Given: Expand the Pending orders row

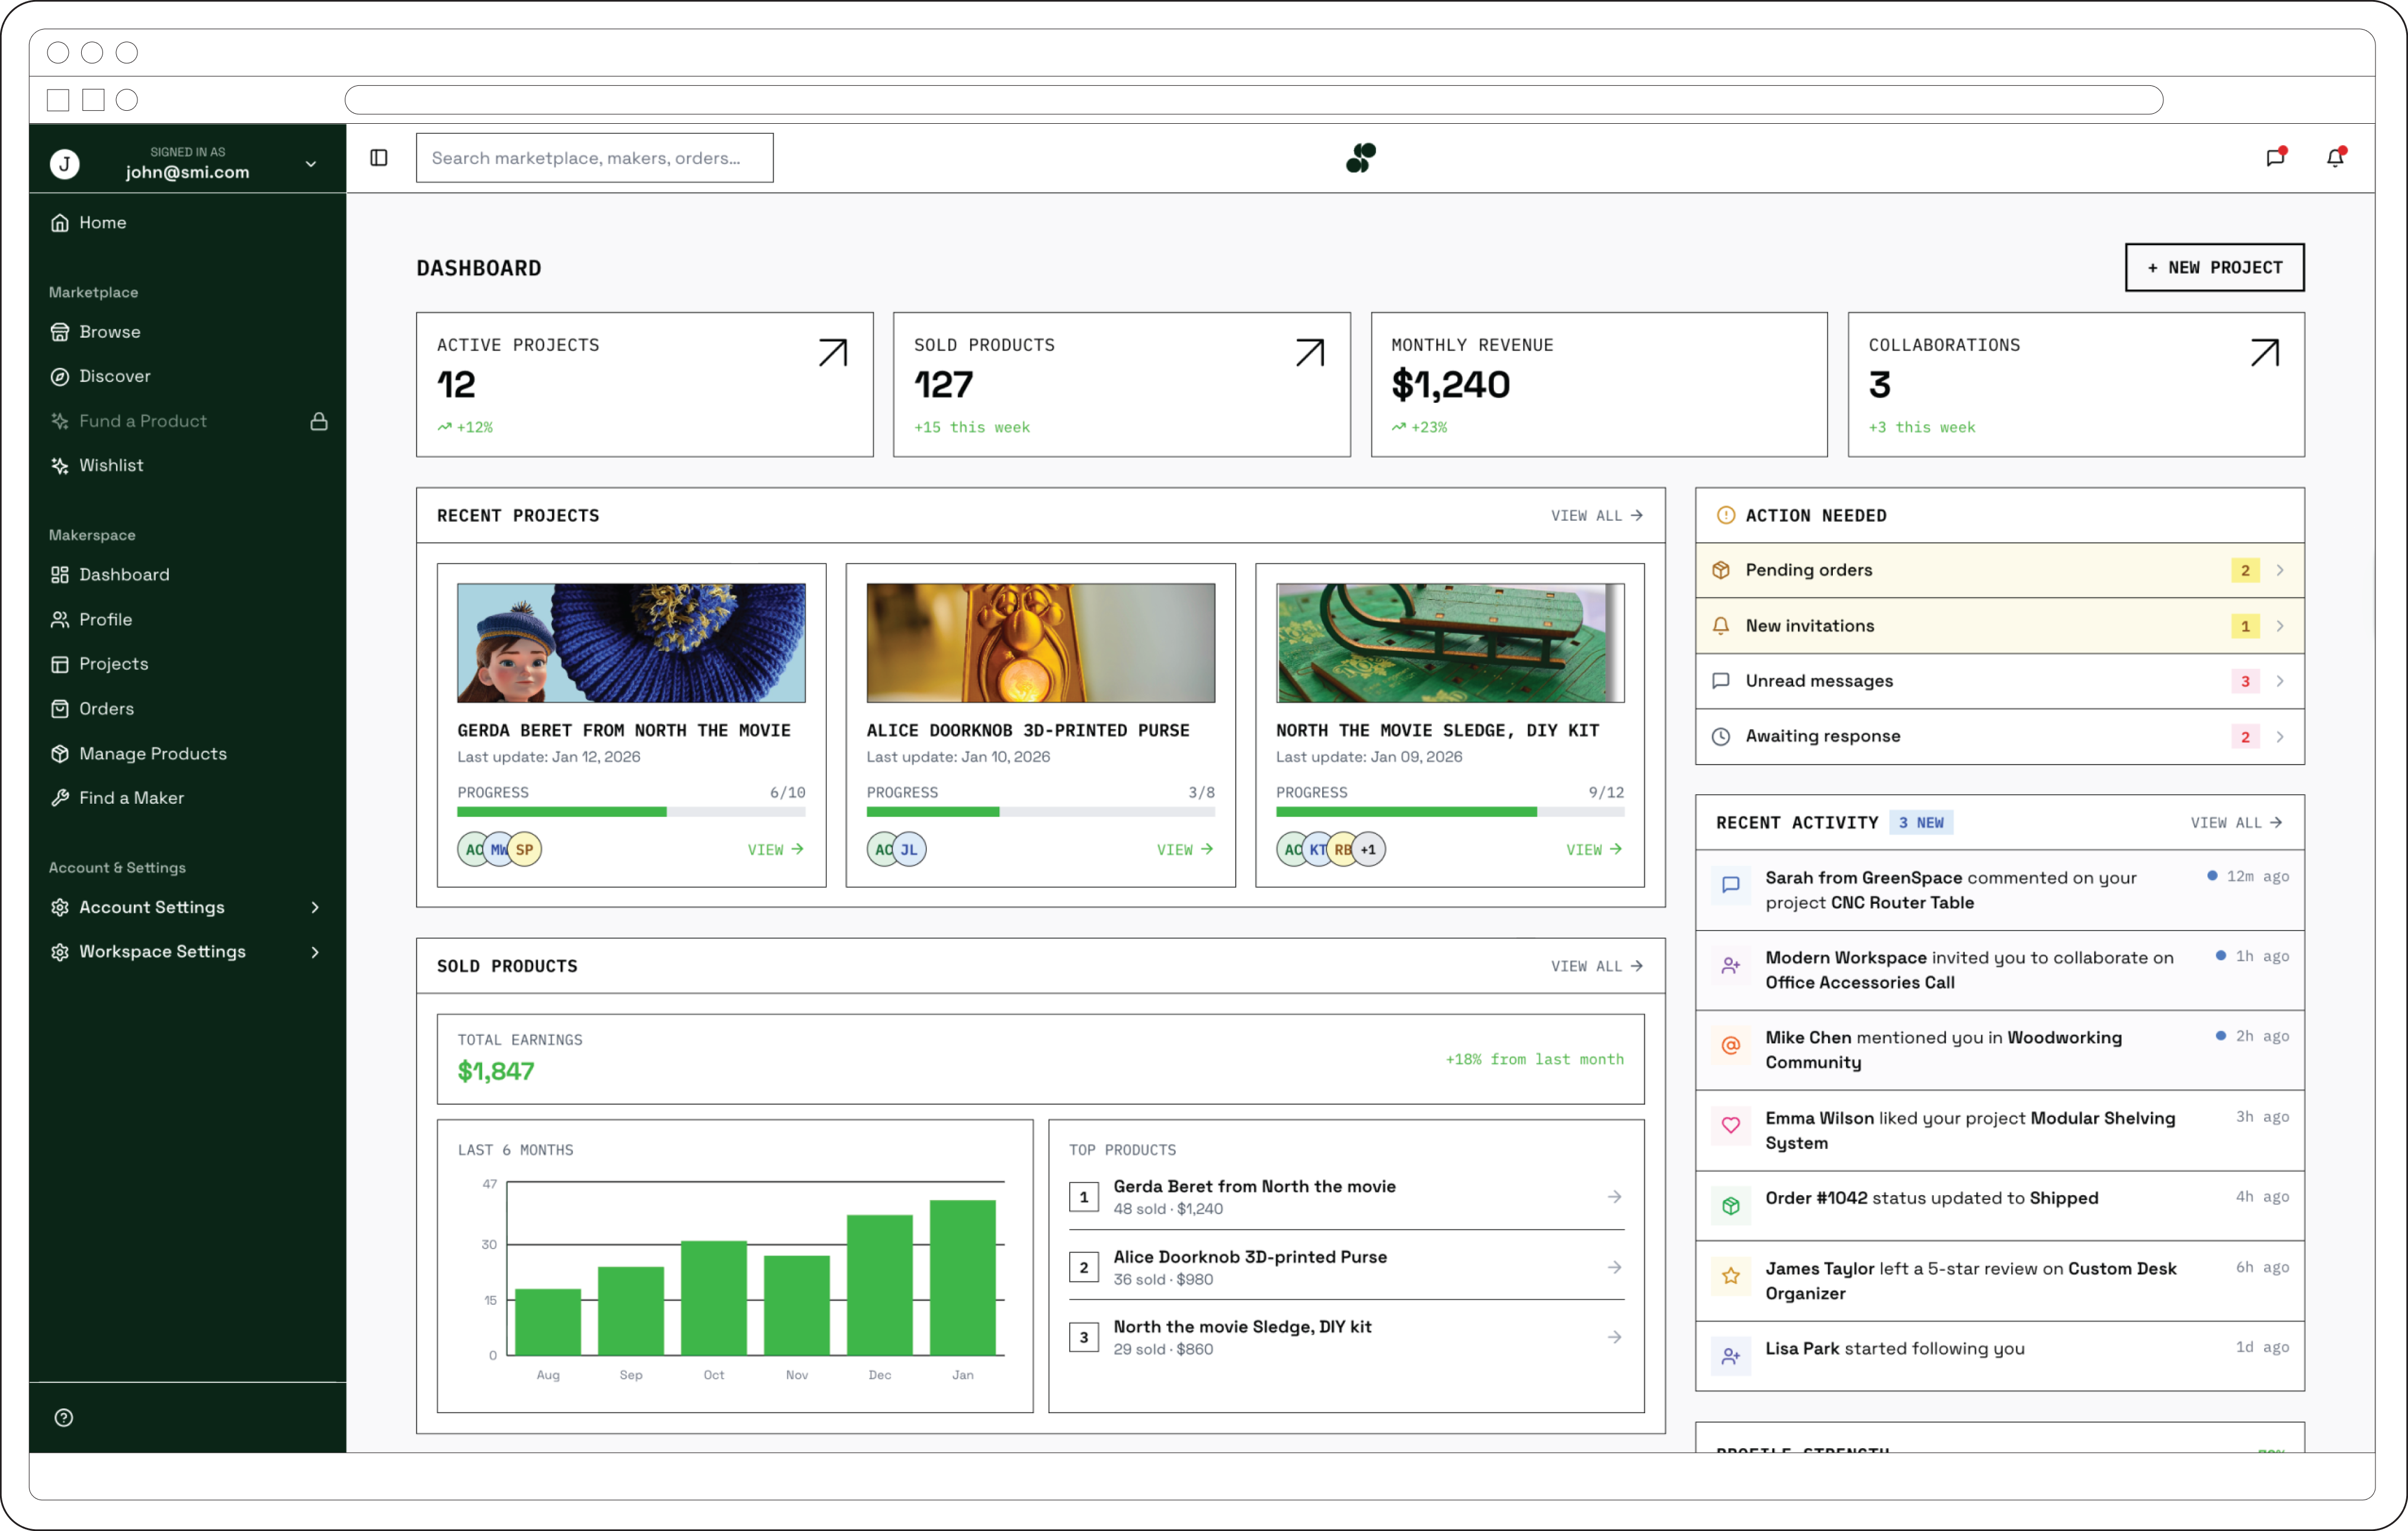Looking at the screenshot, I should click(1999, 570).
